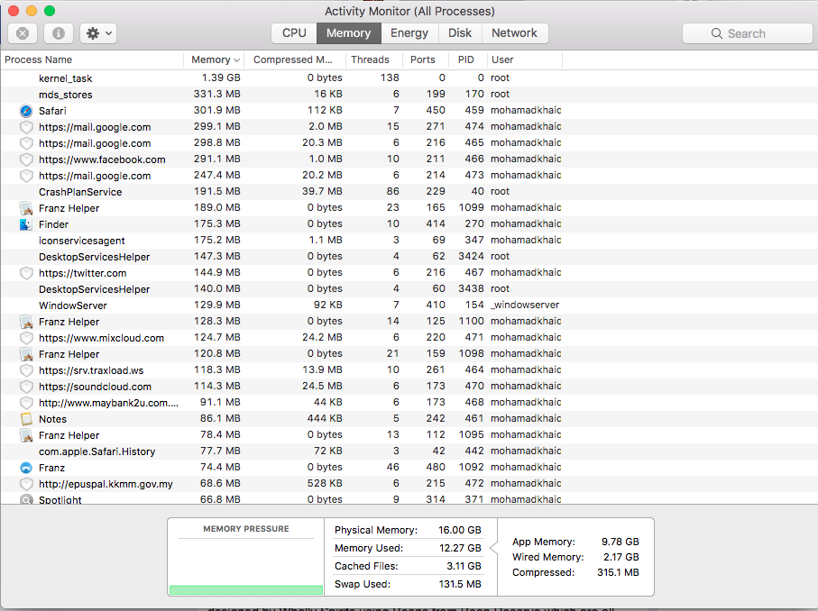
Task: Click Franz Helper icon with 78.4 MB
Action: point(26,434)
